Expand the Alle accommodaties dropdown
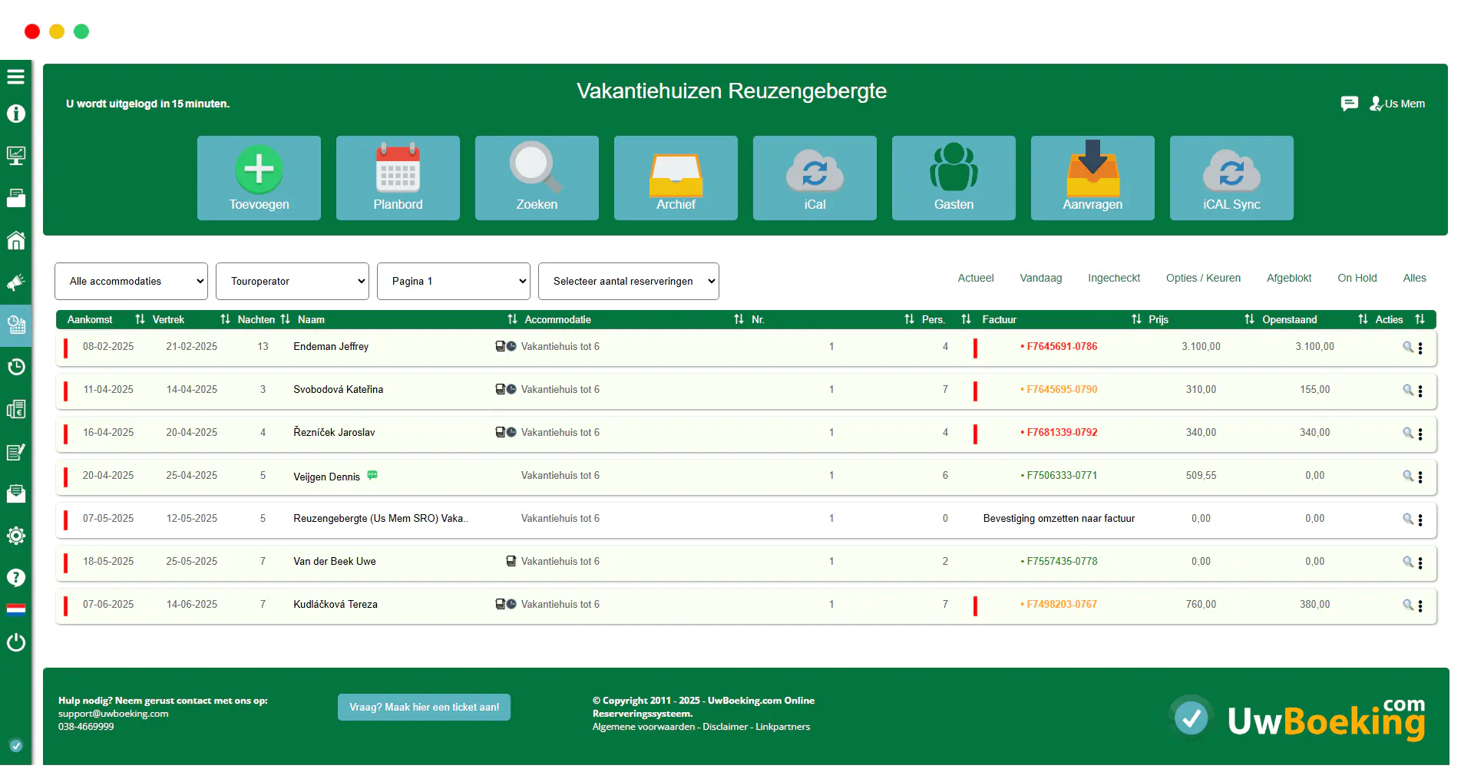Screen dimensions: 1461x782 (x=131, y=282)
